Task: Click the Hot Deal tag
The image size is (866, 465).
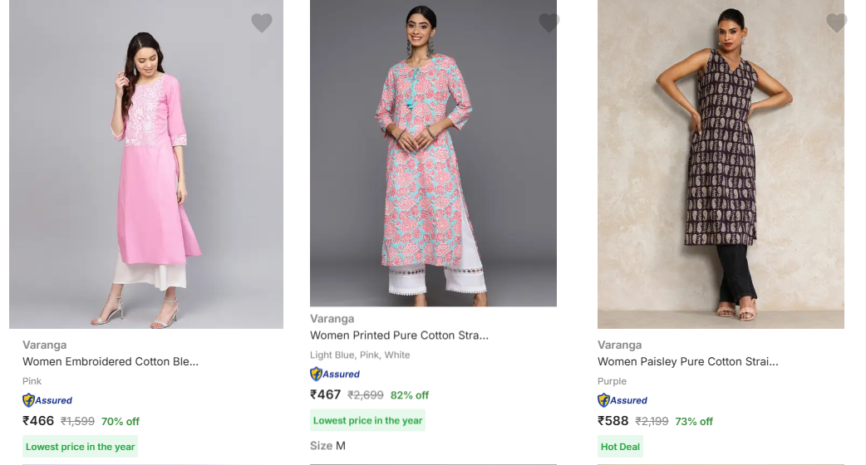Action: tap(620, 447)
